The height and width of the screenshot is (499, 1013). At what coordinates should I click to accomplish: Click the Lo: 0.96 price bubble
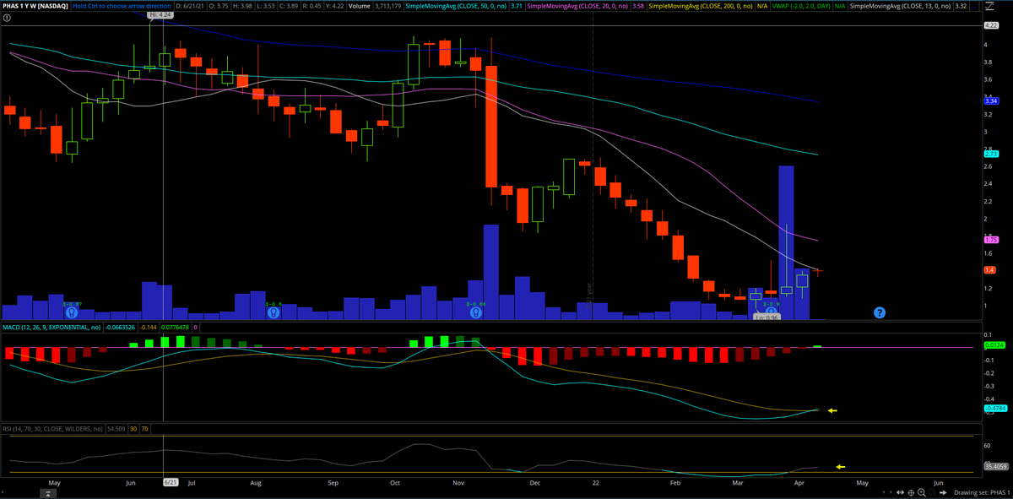(766, 317)
